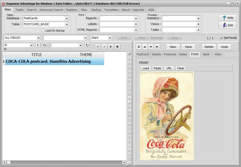The width and height of the screenshot is (241, 167).
Task: Click the Coca-Cola postcard front image
Action: [167, 116]
